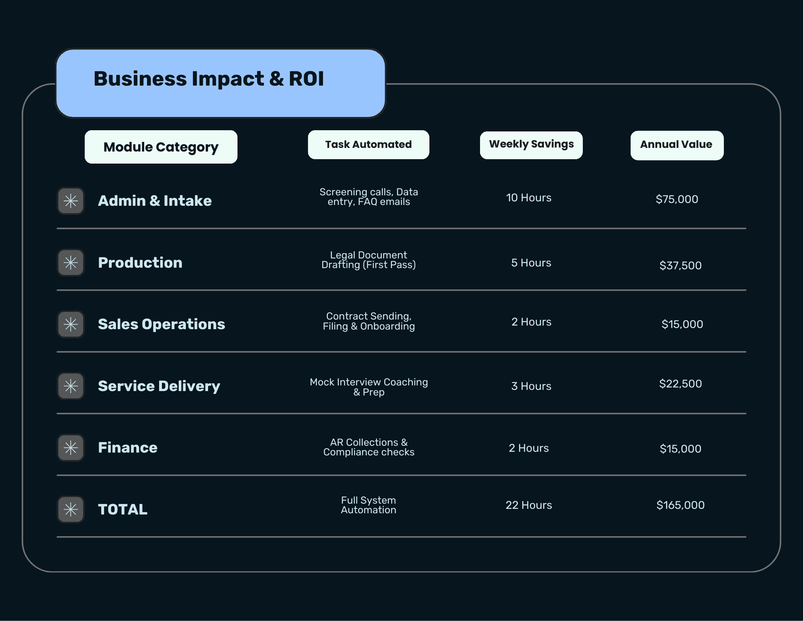
Task: Click the Legal Document Drafting task text
Action: tap(368, 260)
